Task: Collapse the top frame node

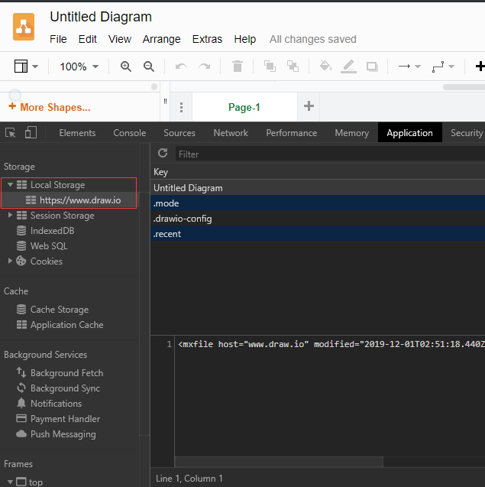Action: point(10,482)
